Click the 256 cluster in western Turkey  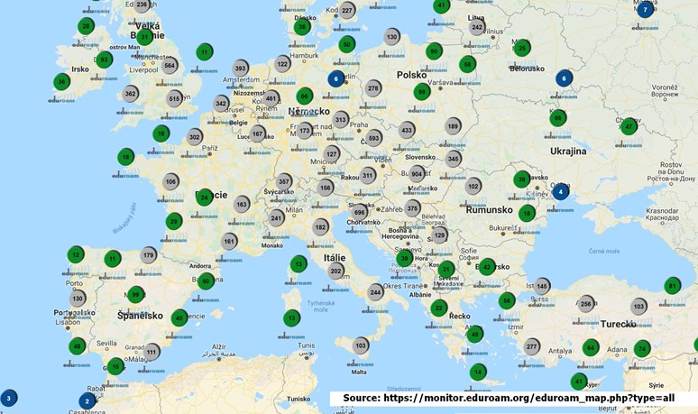(586, 304)
